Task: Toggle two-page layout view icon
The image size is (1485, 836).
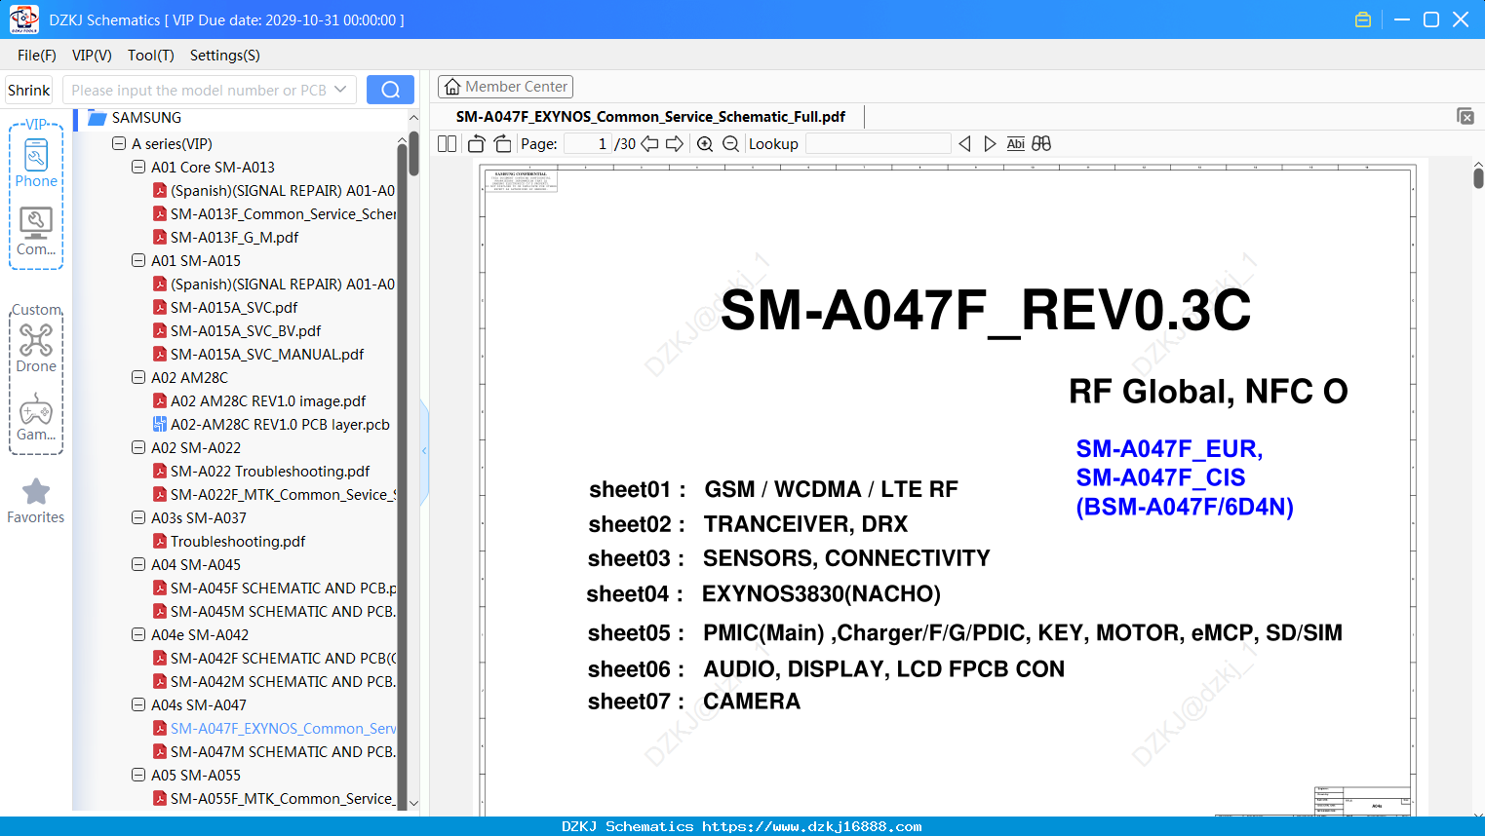Action: 448,144
